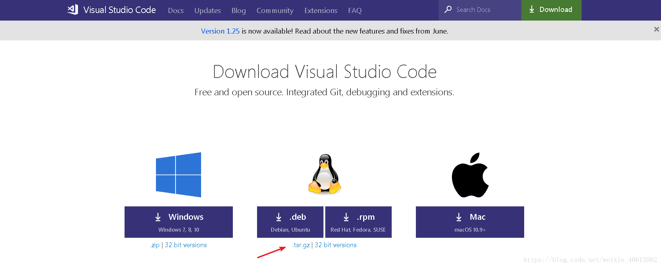
Task: Download the Mac version
Action: pyautogui.click(x=470, y=222)
